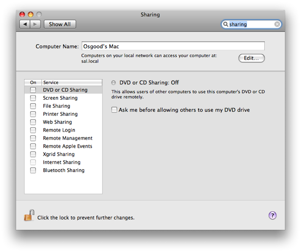The height and width of the screenshot is (252, 301).
Task: Close the Sharing window with the red button
Action: [22, 15]
